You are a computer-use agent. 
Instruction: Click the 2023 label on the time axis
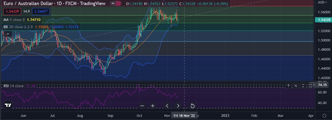pyautogui.click(x=225, y=116)
